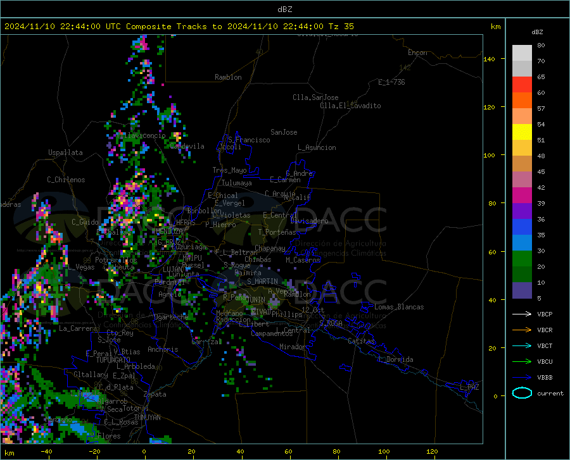Click the blue VBBB arrow icon

pyautogui.click(x=522, y=378)
